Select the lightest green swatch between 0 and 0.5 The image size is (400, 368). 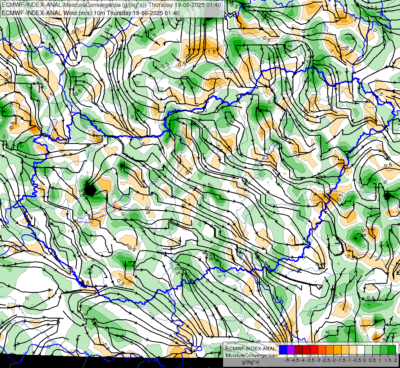click(x=369, y=350)
